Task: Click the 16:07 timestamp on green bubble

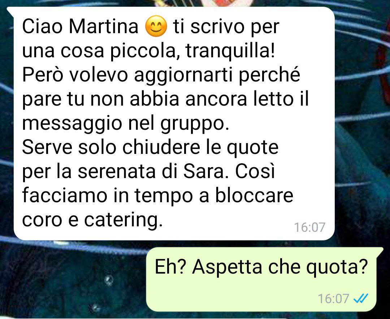Action: (334, 298)
